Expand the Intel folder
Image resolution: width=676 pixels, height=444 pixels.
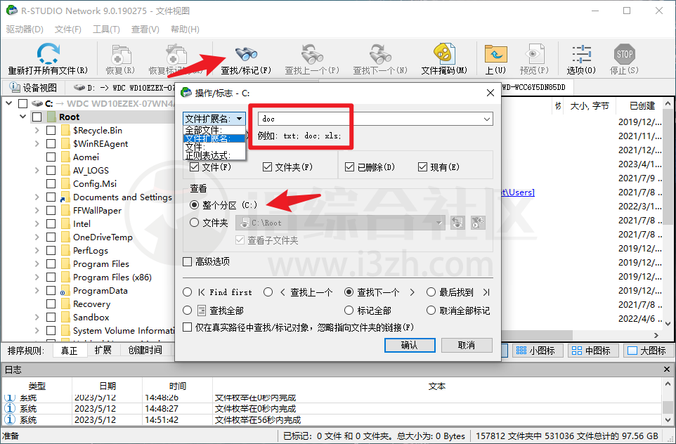pos(37,223)
